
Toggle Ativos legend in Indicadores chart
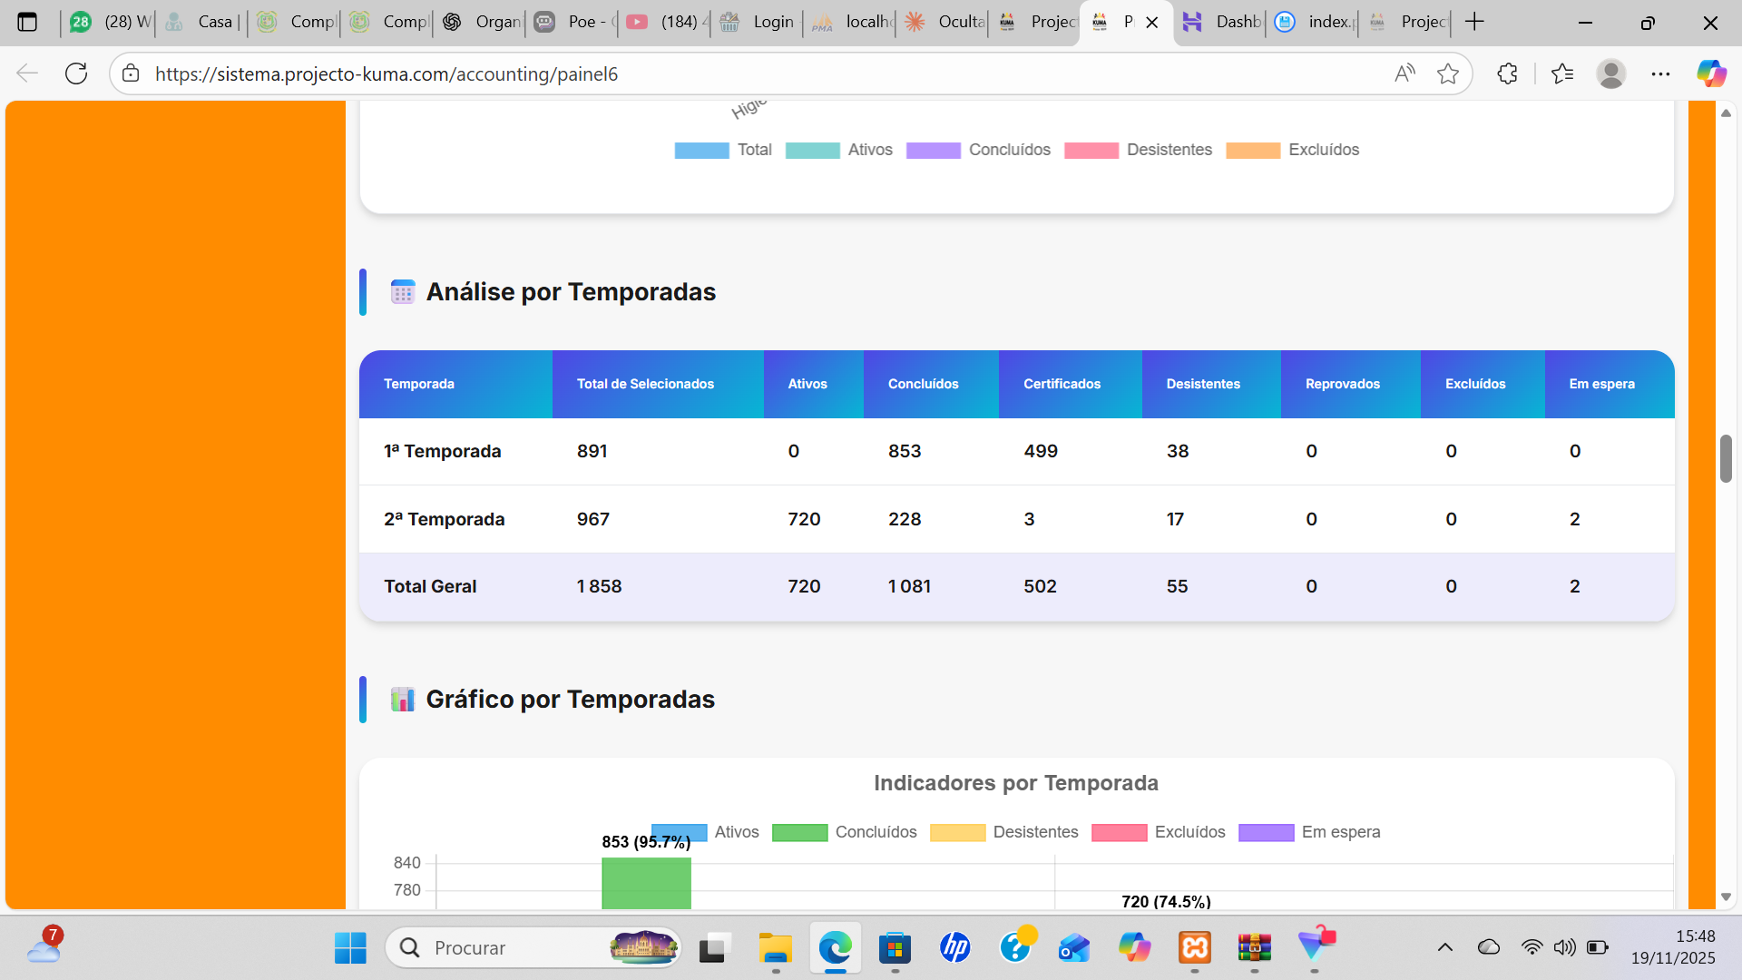pyautogui.click(x=736, y=832)
